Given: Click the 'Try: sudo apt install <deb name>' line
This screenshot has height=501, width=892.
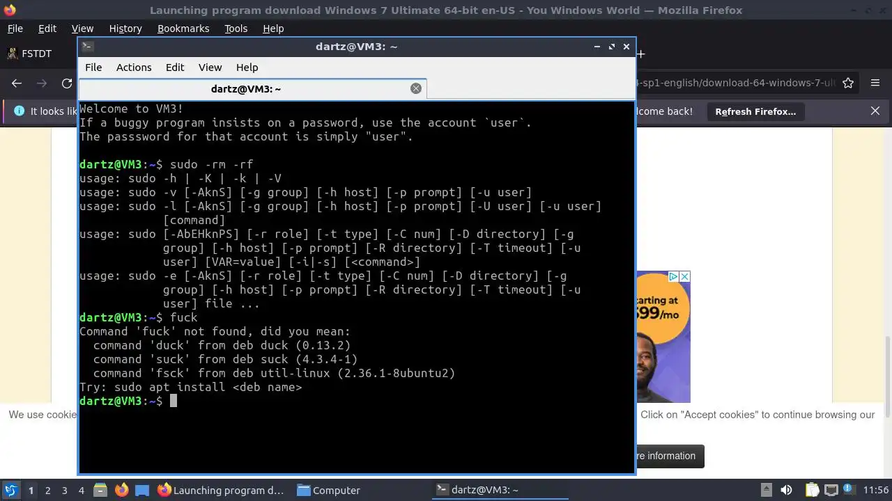Looking at the screenshot, I should [x=191, y=387].
